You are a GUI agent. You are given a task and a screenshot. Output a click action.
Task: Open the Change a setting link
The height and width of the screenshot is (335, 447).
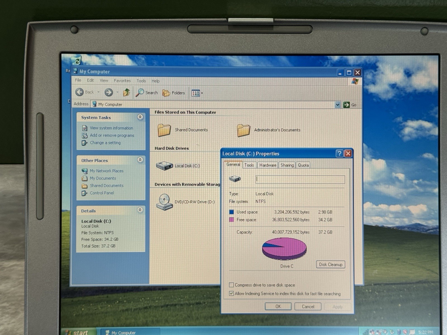point(105,143)
